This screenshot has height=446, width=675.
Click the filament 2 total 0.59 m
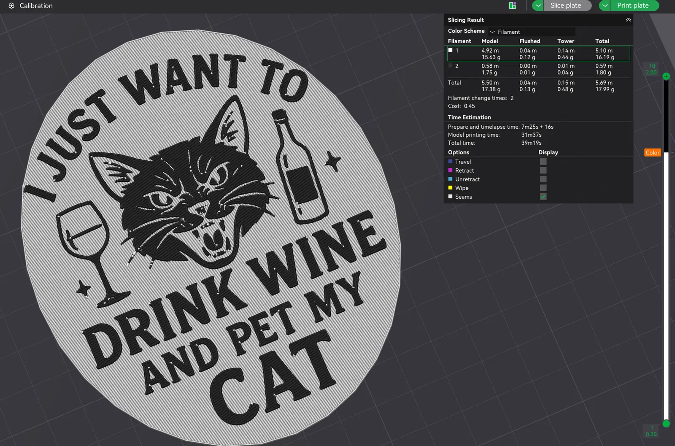pyautogui.click(x=604, y=66)
